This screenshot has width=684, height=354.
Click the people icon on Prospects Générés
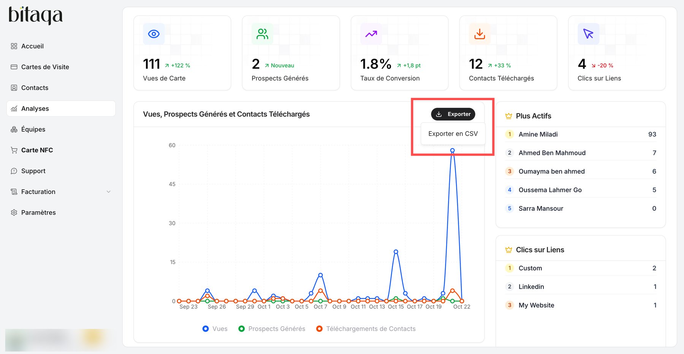[x=263, y=34]
